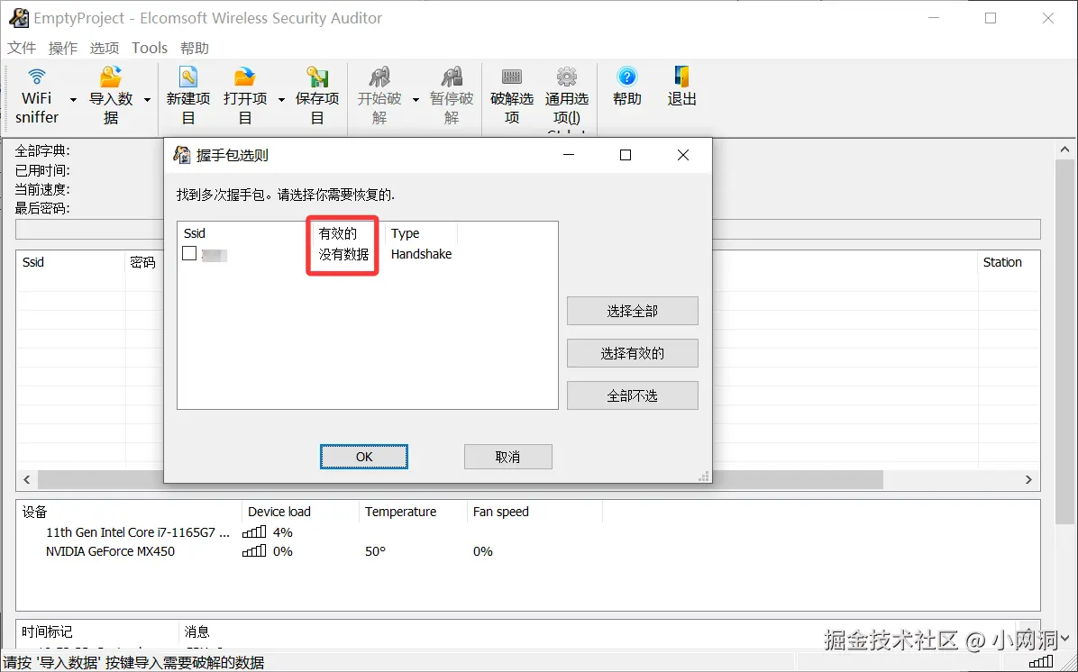Click the Intel CPU load bar indicator
The height and width of the screenshot is (672, 1078).
[254, 532]
